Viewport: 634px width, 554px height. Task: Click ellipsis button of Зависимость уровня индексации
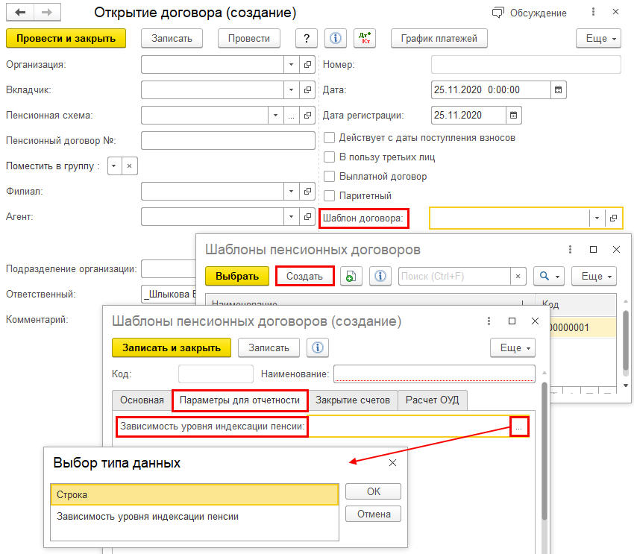pyautogui.click(x=519, y=426)
